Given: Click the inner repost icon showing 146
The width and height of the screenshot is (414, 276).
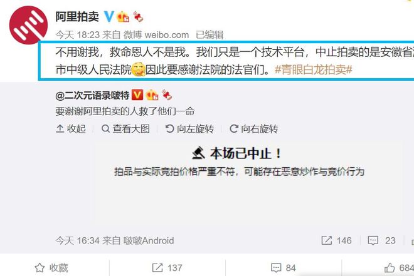Looking at the screenshot, I should pos(327,240).
